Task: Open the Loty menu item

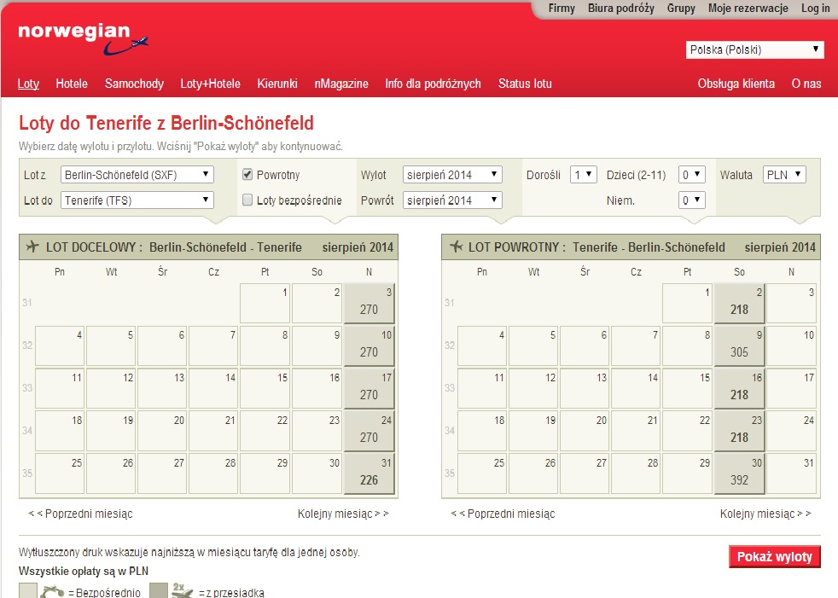Action: (x=28, y=84)
